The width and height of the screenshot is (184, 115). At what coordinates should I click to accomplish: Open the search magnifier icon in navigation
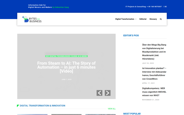(161, 19)
